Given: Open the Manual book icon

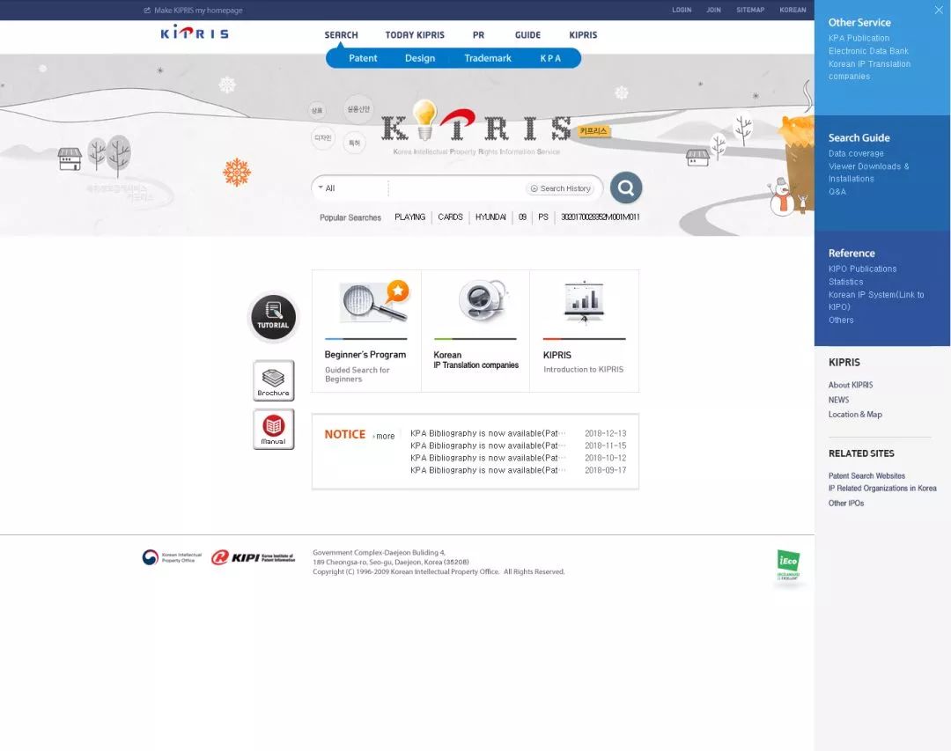Looking at the screenshot, I should [273, 429].
